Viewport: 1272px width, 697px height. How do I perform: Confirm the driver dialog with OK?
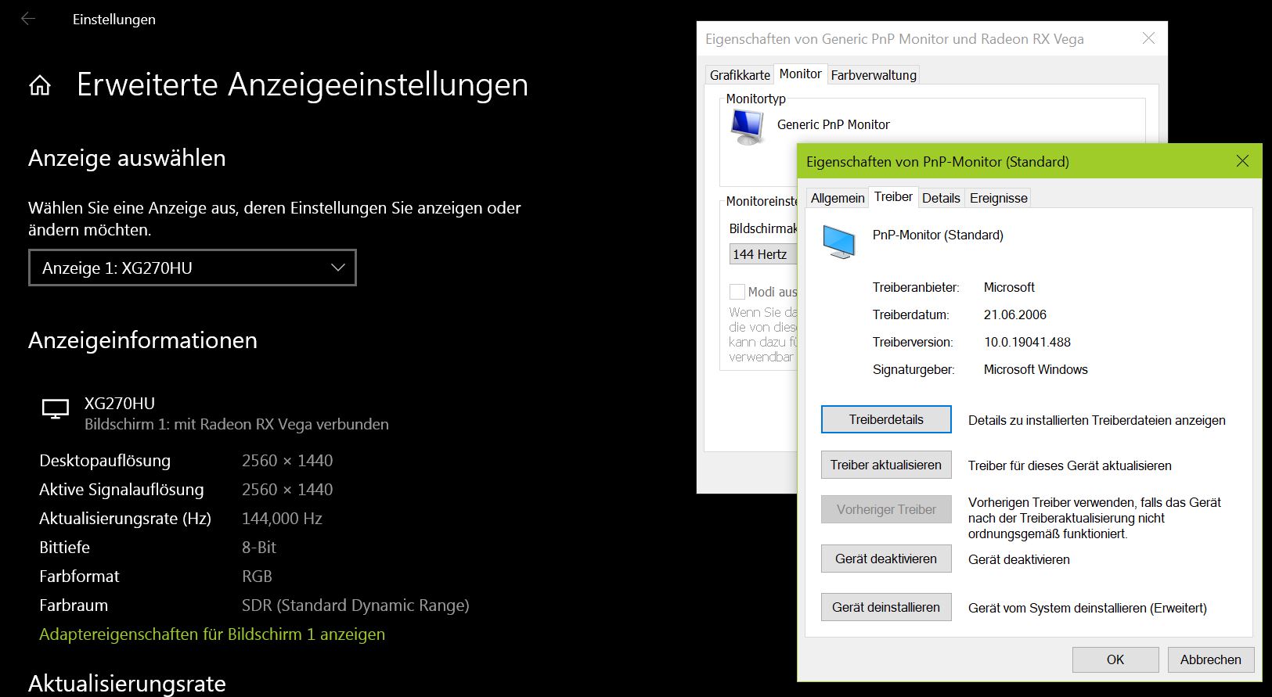[1115, 659]
